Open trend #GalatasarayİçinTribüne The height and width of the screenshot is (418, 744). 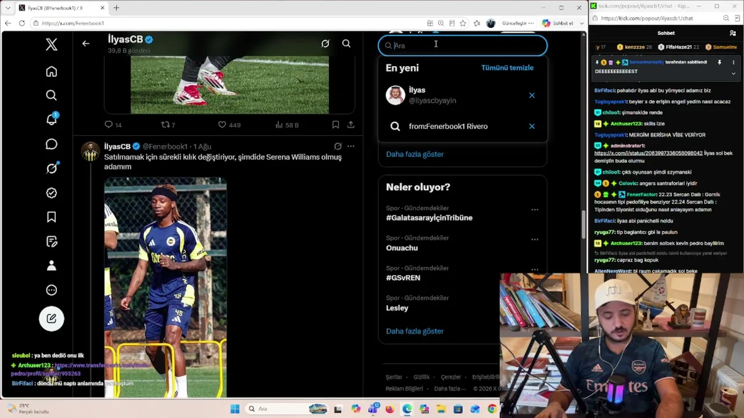(x=430, y=218)
